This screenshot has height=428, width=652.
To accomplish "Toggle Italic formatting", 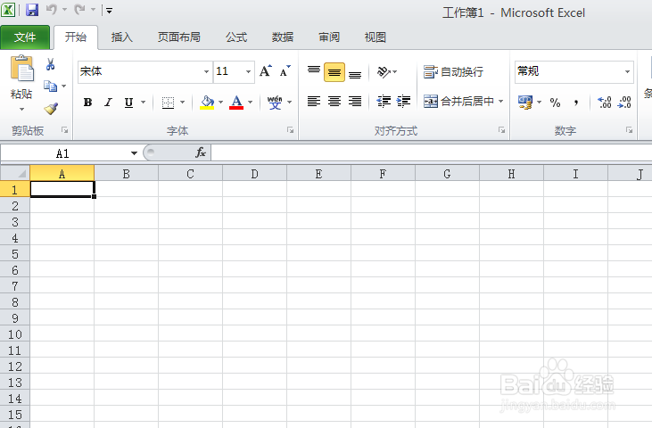I will pos(108,103).
